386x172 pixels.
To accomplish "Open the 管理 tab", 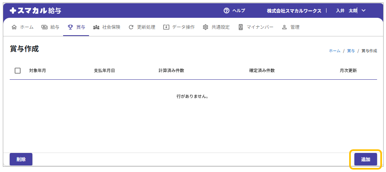I will pos(291,27).
